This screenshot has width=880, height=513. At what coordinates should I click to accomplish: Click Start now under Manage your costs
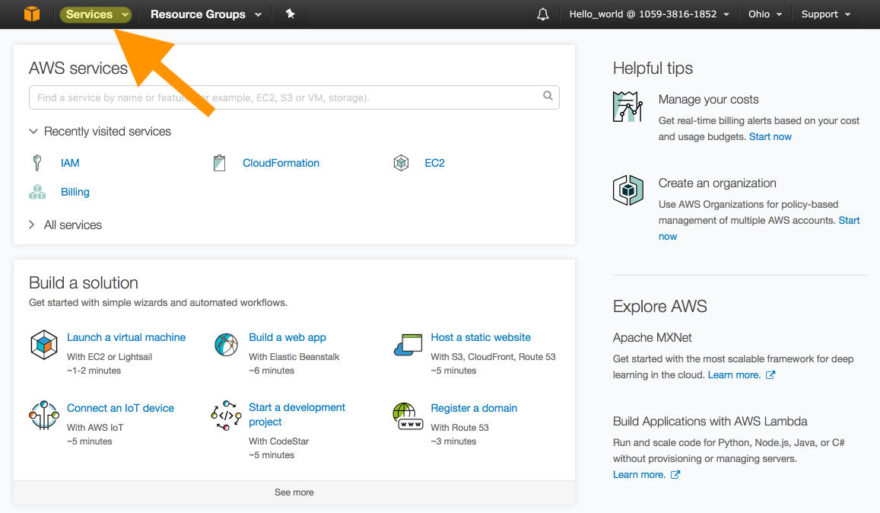point(770,136)
